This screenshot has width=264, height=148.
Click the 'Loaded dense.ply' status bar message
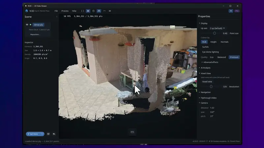(x=42, y=141)
